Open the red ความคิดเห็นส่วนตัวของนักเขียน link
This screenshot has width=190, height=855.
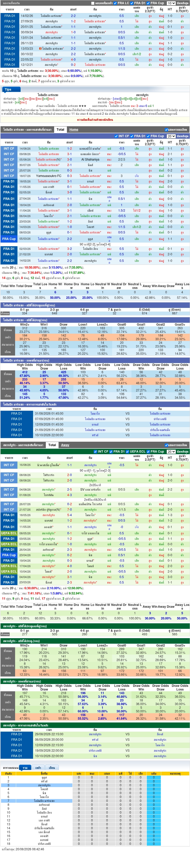95,119
